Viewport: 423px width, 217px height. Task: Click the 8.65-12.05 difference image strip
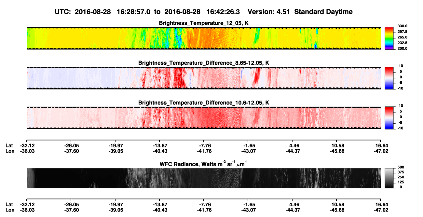coord(203,78)
